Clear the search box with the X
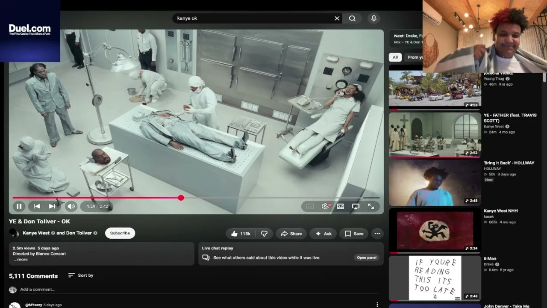The width and height of the screenshot is (547, 308). pyautogui.click(x=337, y=18)
